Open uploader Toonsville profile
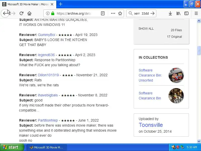This screenshot has width=201, height=151. point(151,125)
